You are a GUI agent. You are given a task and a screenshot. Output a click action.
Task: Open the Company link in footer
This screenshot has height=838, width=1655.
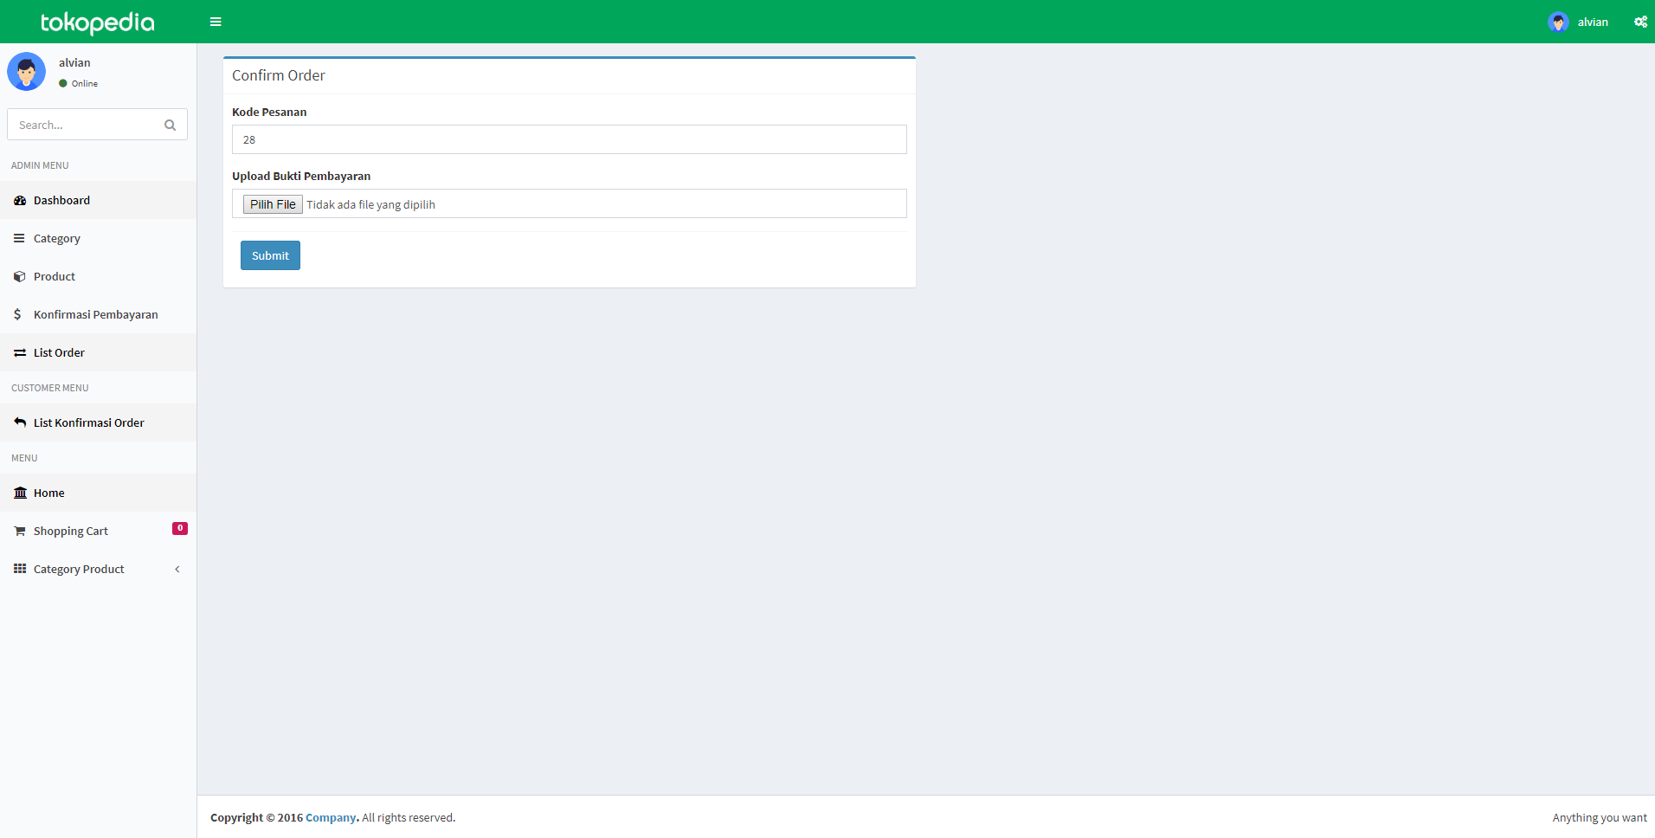(x=330, y=817)
